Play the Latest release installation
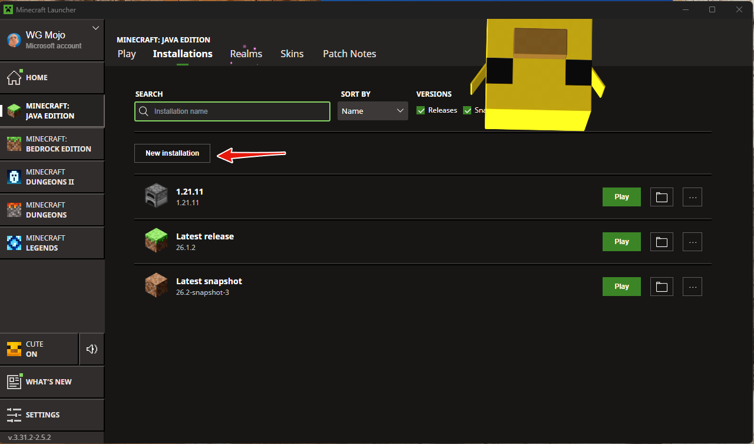This screenshot has width=754, height=444. click(621, 242)
